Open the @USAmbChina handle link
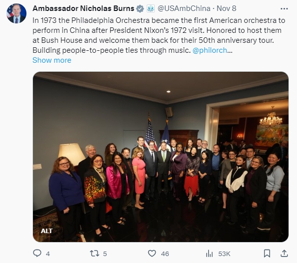 (x=184, y=8)
